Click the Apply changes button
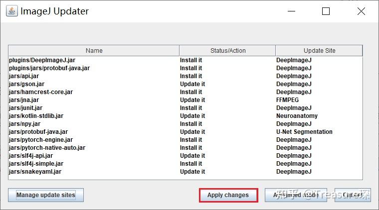This screenshot has width=379, height=210. tap(228, 195)
